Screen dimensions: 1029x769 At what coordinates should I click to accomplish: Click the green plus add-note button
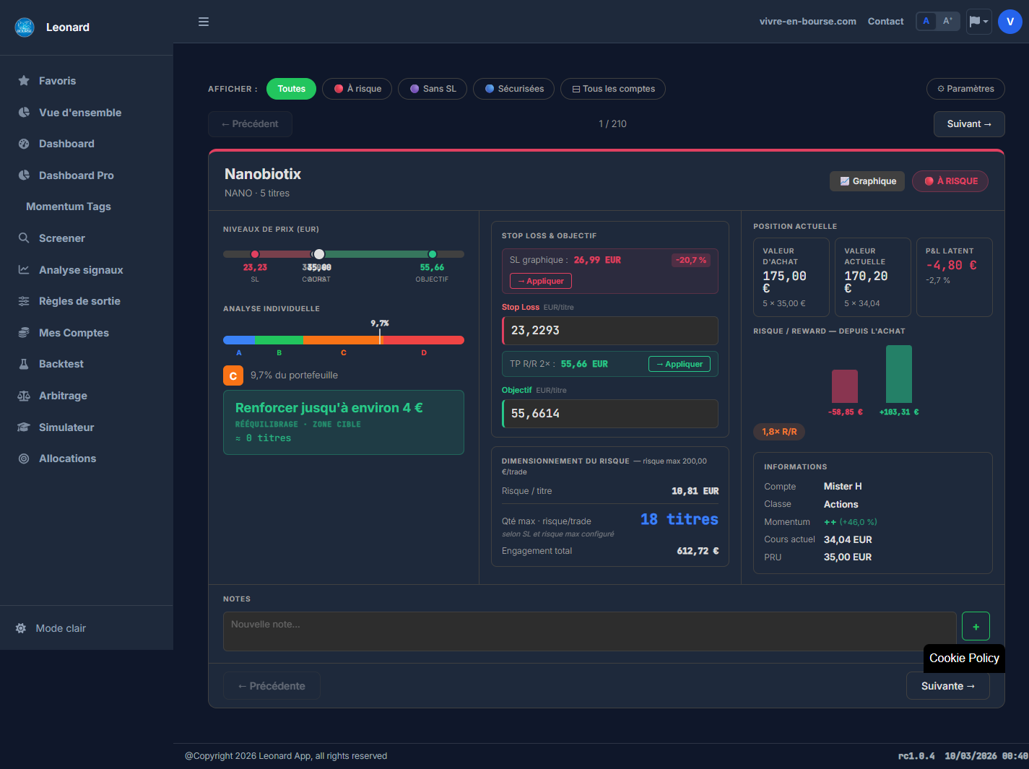[976, 627]
